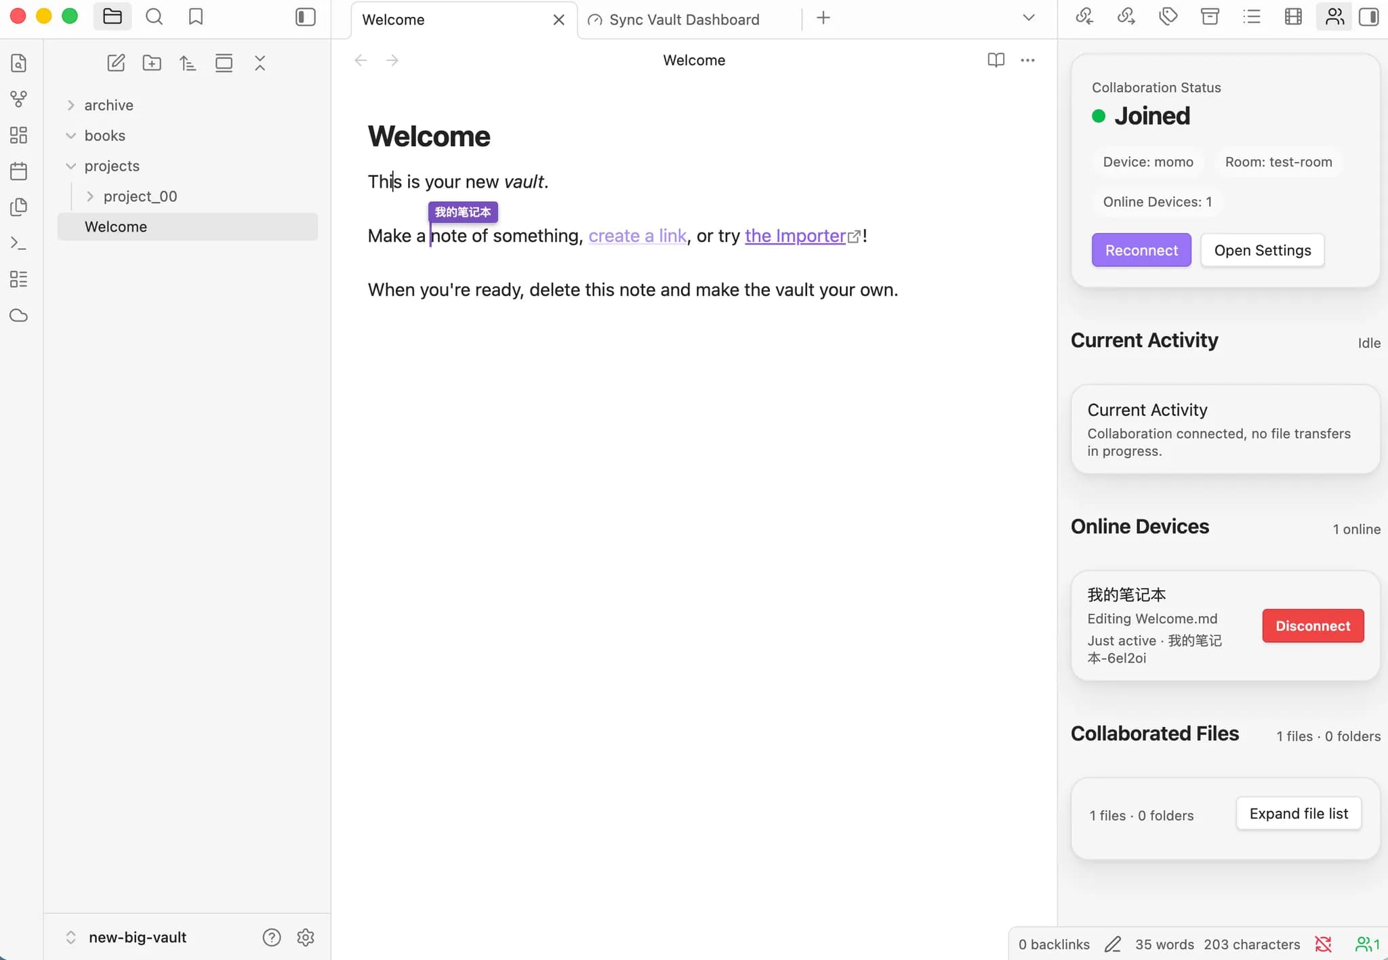
Task: Select the collaboration users panel icon
Action: tap(1334, 16)
